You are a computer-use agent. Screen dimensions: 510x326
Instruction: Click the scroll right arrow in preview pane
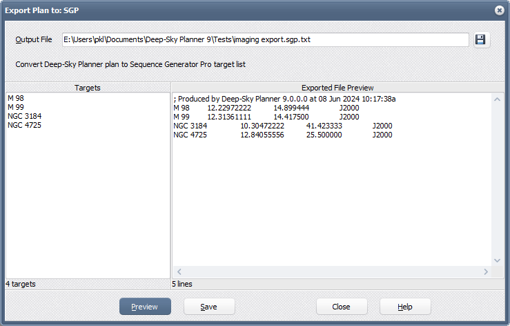coord(486,272)
